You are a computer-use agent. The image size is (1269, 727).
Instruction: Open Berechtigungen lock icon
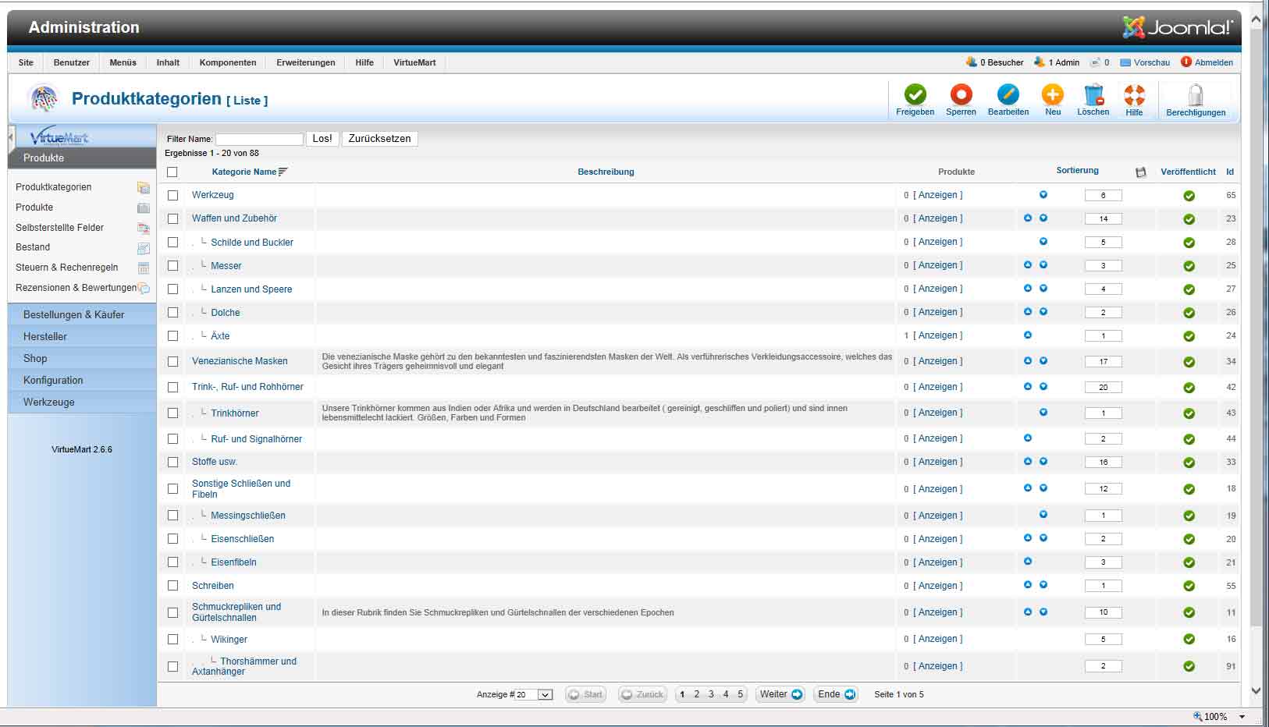pos(1195,96)
